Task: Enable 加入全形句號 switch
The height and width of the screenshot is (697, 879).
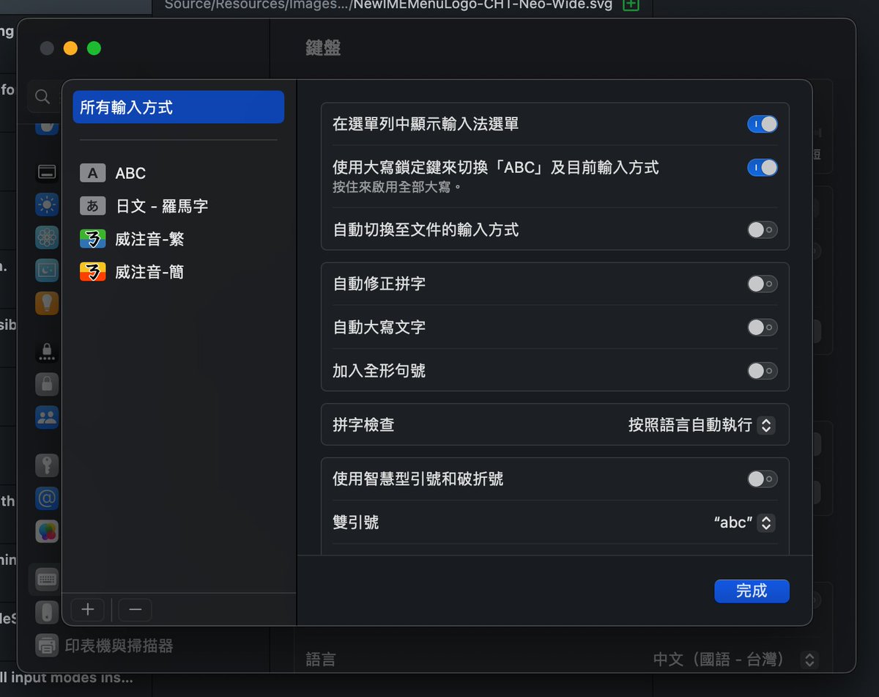Action: click(x=762, y=371)
